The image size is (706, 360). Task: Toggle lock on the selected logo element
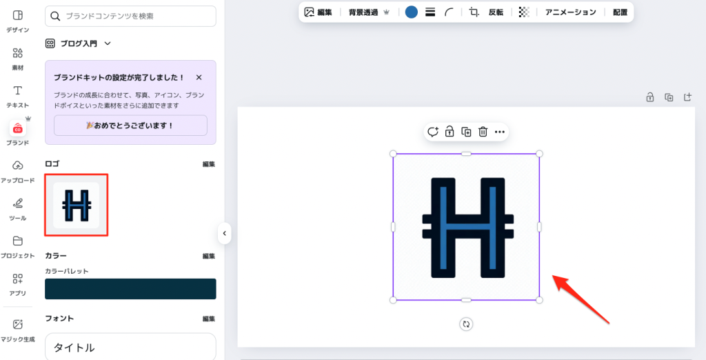pyautogui.click(x=449, y=132)
